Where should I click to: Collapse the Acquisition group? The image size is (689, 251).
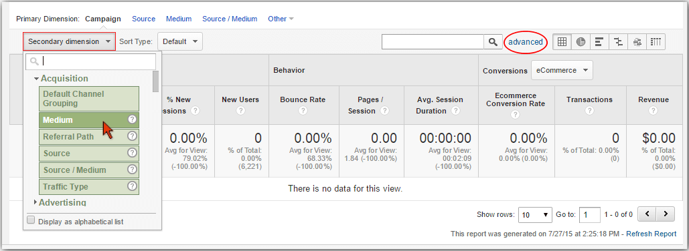pos(36,79)
